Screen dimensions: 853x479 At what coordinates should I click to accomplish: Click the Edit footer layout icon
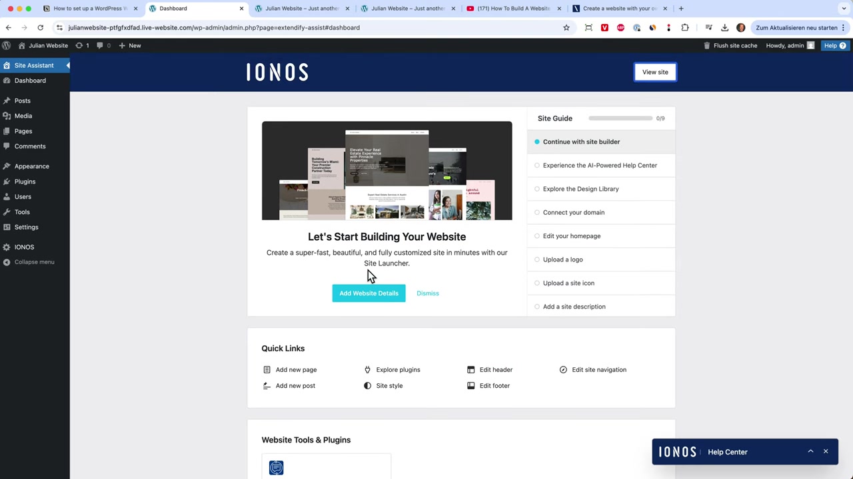tap(470, 386)
